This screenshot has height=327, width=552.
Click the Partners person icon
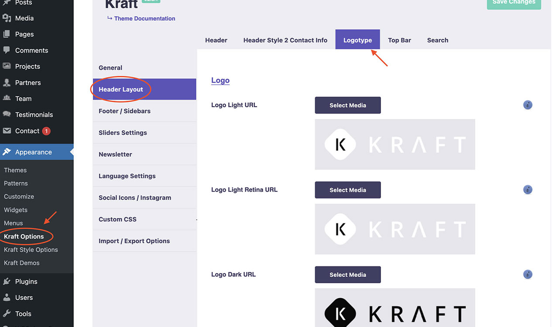click(x=7, y=82)
